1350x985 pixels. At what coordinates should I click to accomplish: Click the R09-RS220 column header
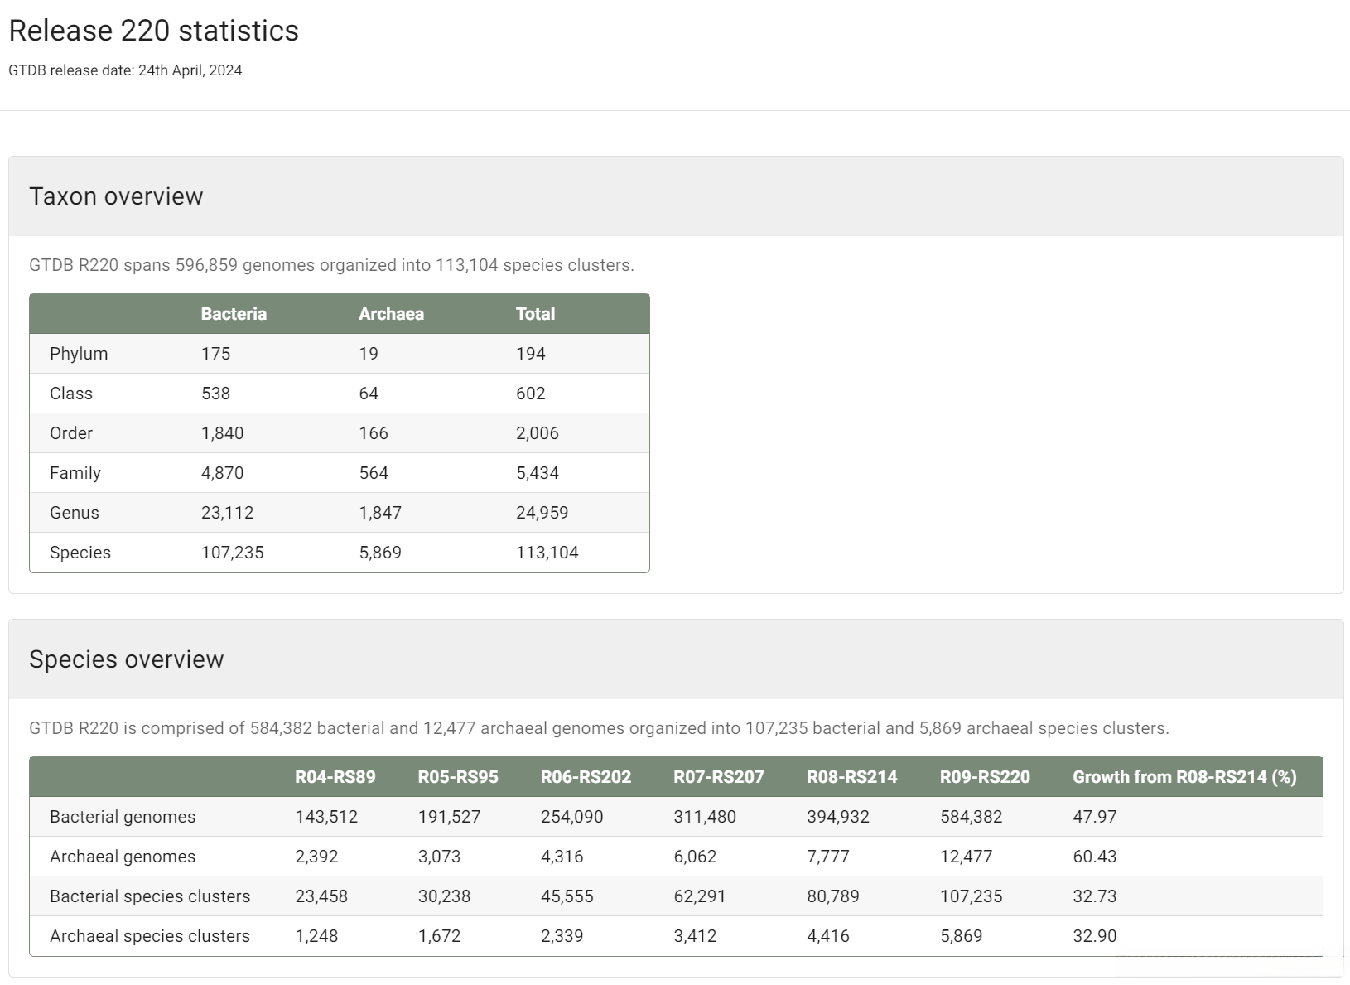click(985, 777)
